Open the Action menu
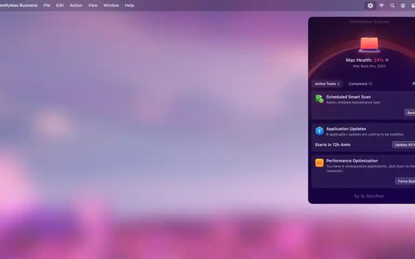Viewport: 415px width, 259px height. pyautogui.click(x=76, y=5)
